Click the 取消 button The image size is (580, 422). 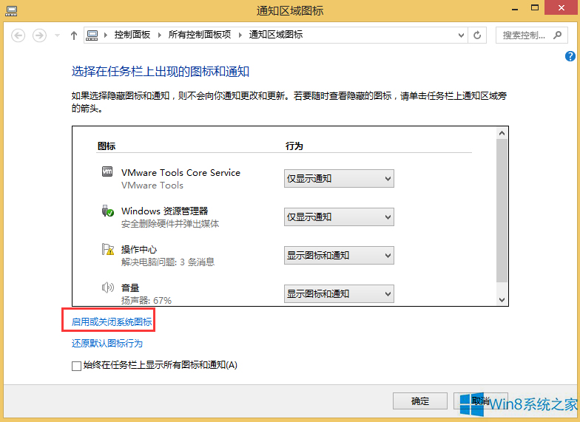[x=481, y=401]
